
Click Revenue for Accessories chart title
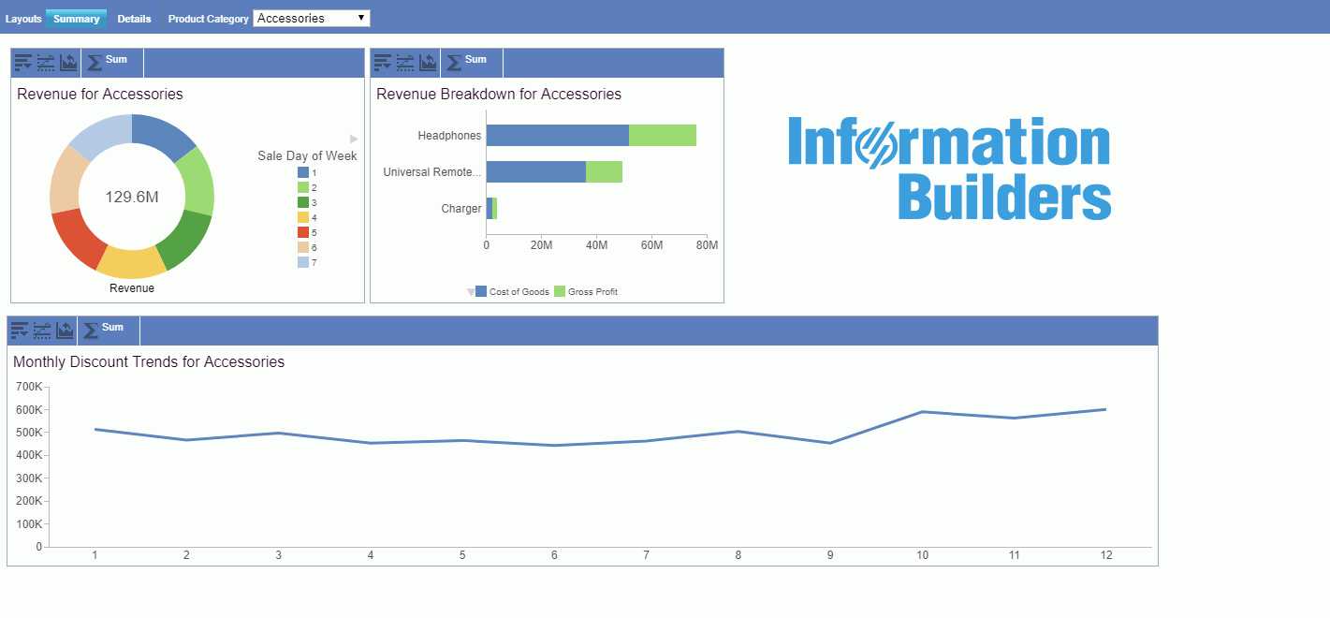tap(100, 94)
